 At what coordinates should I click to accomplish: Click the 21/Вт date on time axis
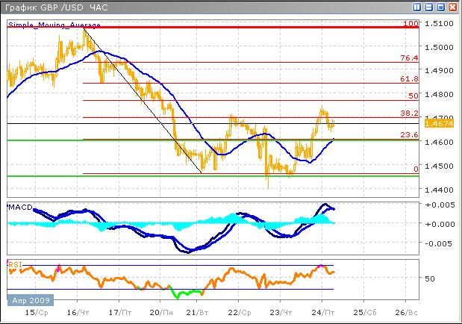click(197, 313)
